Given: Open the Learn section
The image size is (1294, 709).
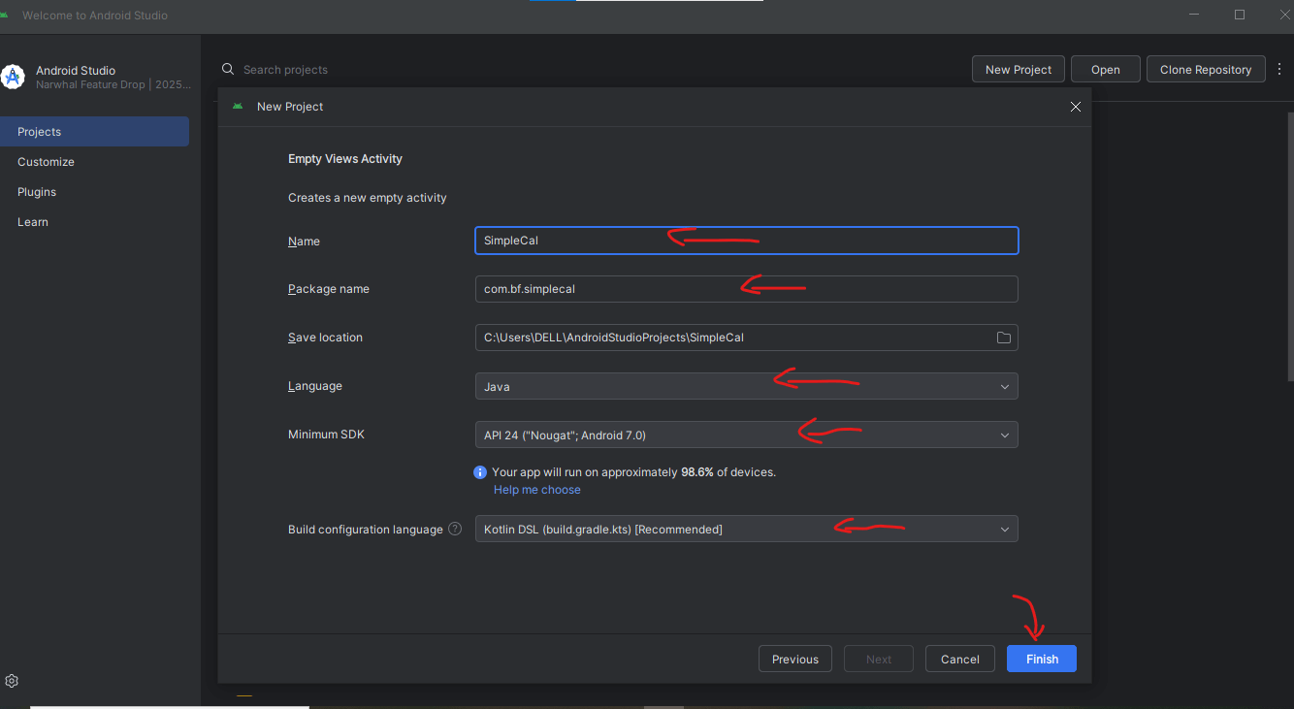Looking at the screenshot, I should [x=32, y=221].
